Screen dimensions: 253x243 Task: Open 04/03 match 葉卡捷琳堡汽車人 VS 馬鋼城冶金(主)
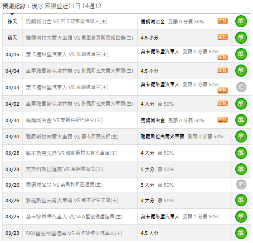[x=67, y=87]
